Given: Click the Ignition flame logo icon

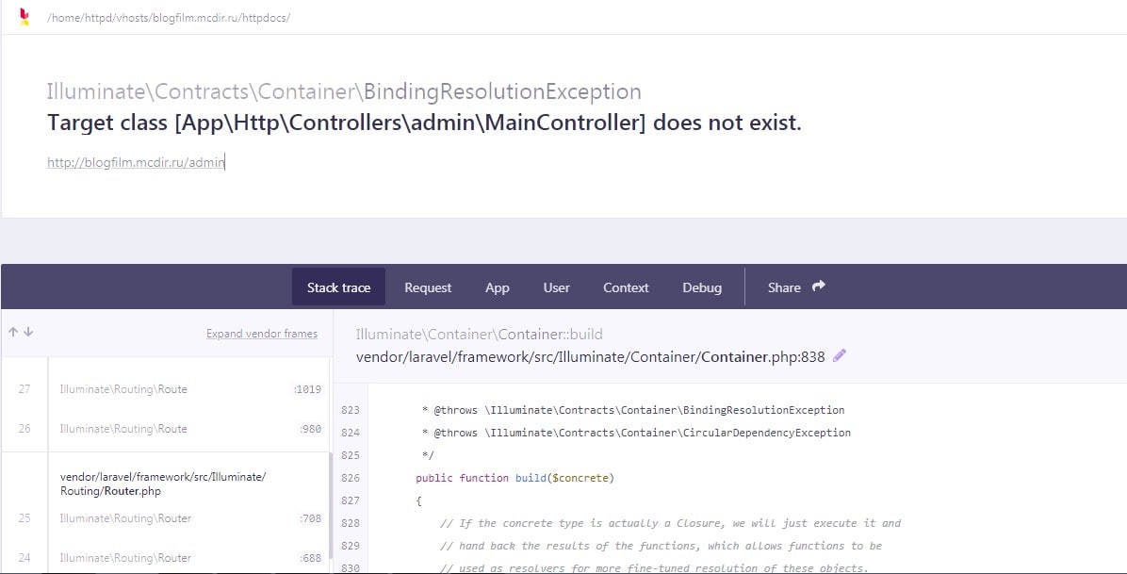Looking at the screenshot, I should pos(24,17).
